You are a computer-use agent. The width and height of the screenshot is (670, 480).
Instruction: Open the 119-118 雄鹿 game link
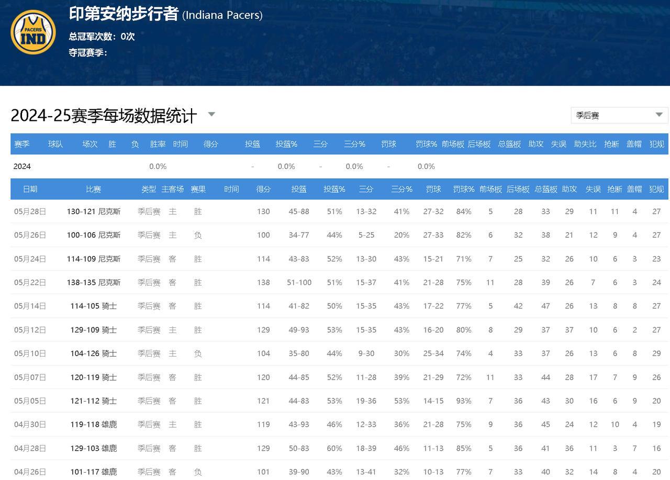pos(94,425)
